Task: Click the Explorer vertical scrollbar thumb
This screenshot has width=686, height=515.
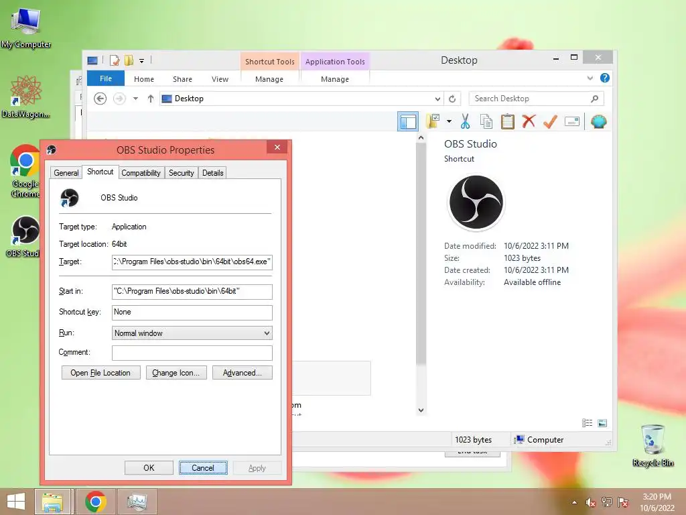Action: pyautogui.click(x=421, y=253)
